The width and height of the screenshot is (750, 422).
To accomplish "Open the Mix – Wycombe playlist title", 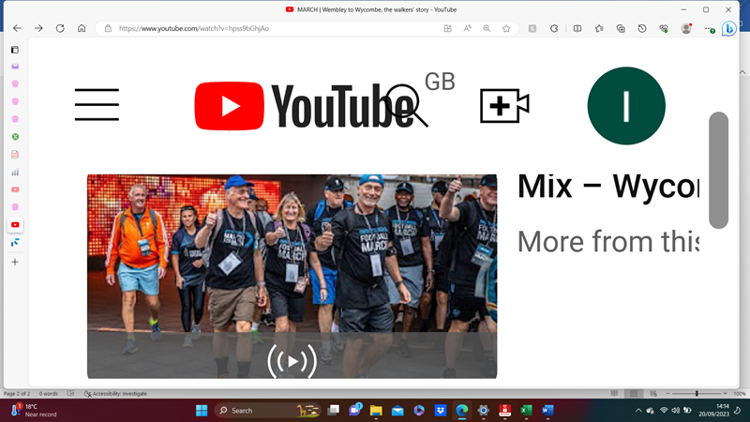I will (607, 186).
